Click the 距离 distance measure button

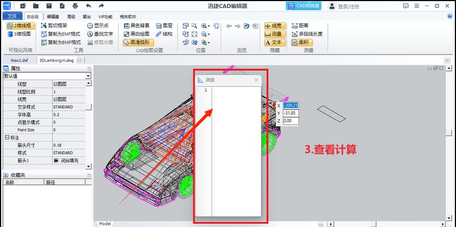tap(300, 26)
